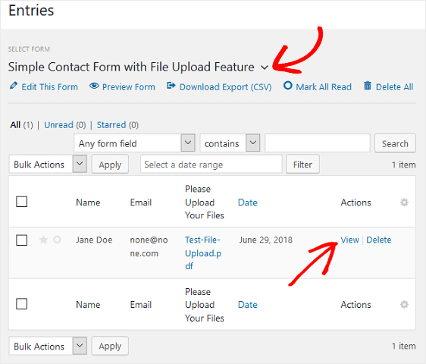Open the top Bulk Actions dropdown
This screenshot has height=364, width=426.
click(48, 165)
